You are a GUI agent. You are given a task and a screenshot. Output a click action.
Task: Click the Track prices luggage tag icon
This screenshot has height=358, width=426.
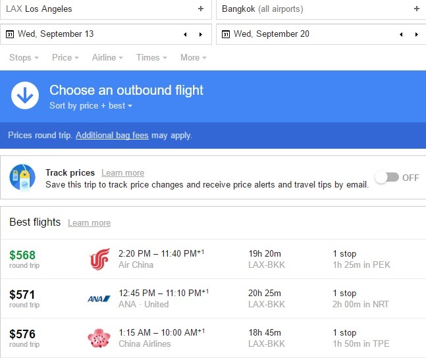coord(22,178)
